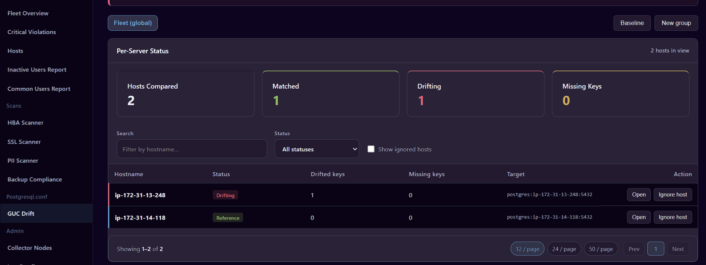
Task: Click the Missing keys column header
Action: click(427, 174)
